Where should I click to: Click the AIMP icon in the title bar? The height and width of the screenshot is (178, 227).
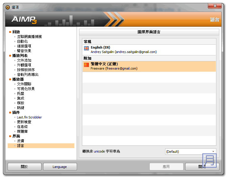[x=8, y=7]
